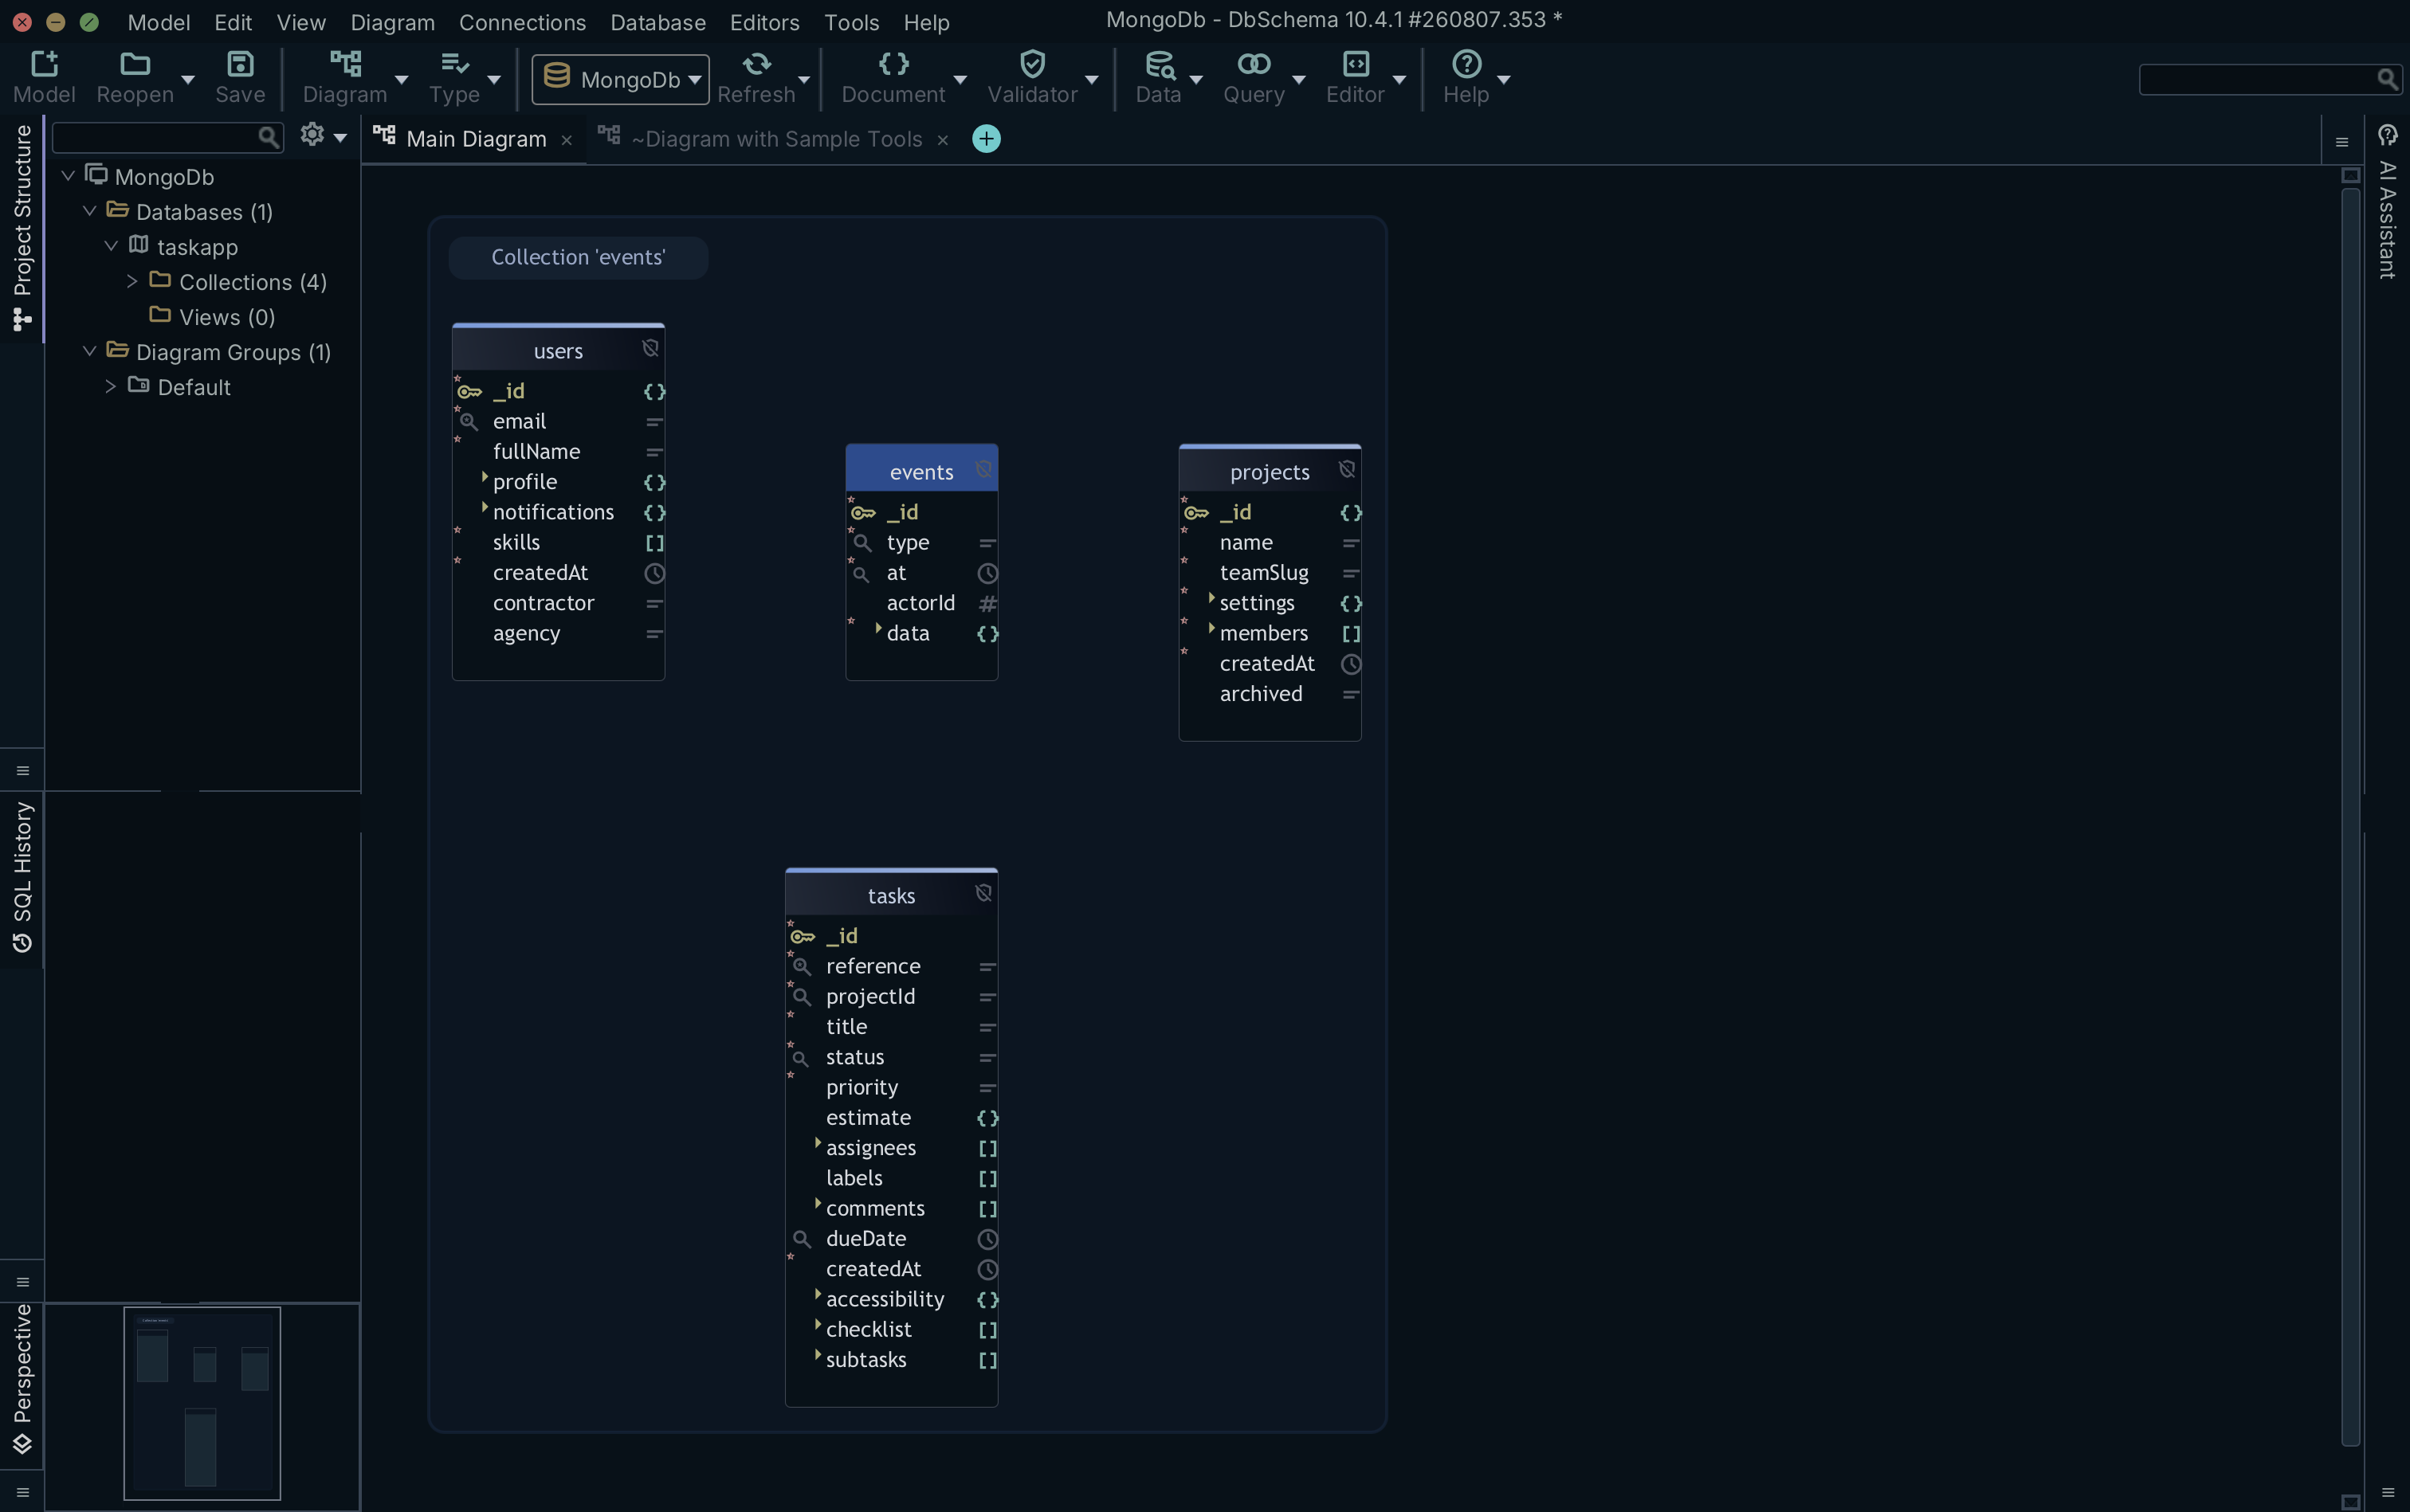
Task: Click the Perspective overview thumbnail
Action: point(202,1403)
